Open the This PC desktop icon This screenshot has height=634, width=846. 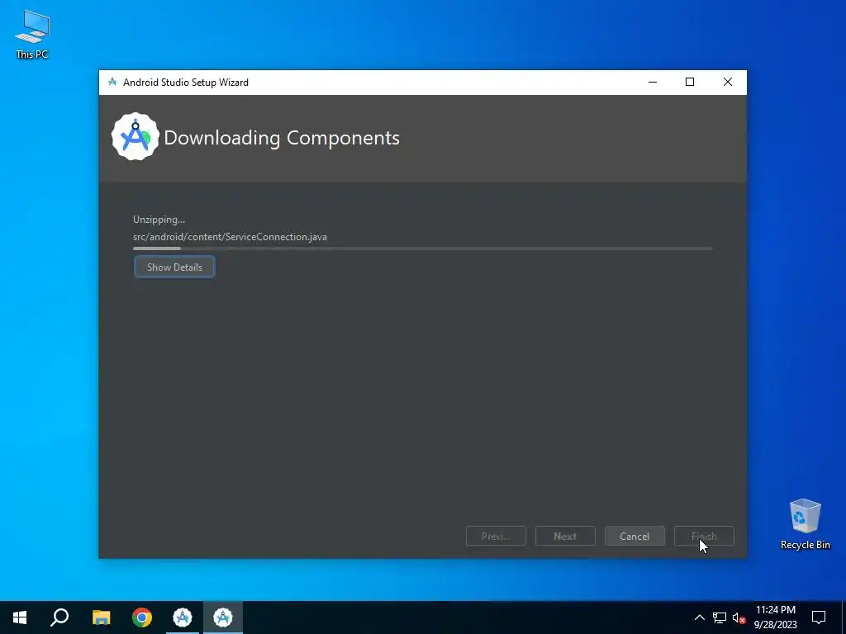(x=32, y=34)
